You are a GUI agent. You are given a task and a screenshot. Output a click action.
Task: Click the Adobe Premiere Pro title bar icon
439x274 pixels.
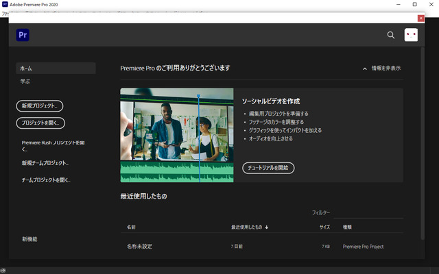(x=5, y=4)
